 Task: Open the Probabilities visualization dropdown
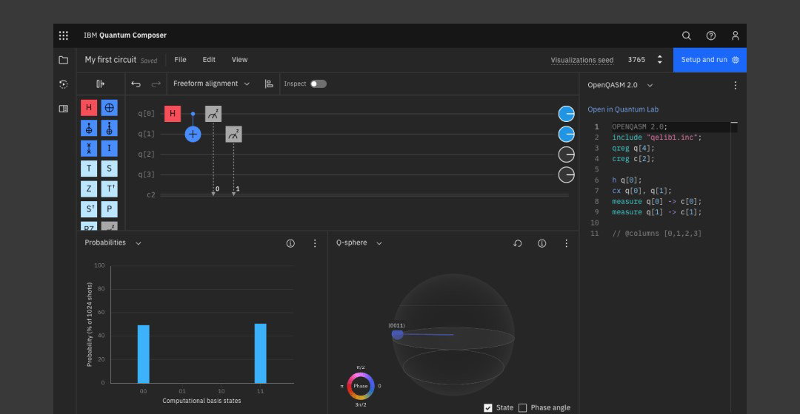pos(113,243)
